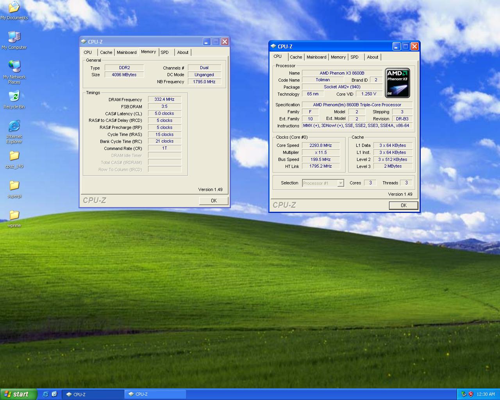Click Internet Explorer quick launch icon
Screen dimensions: 500x400
45,394
